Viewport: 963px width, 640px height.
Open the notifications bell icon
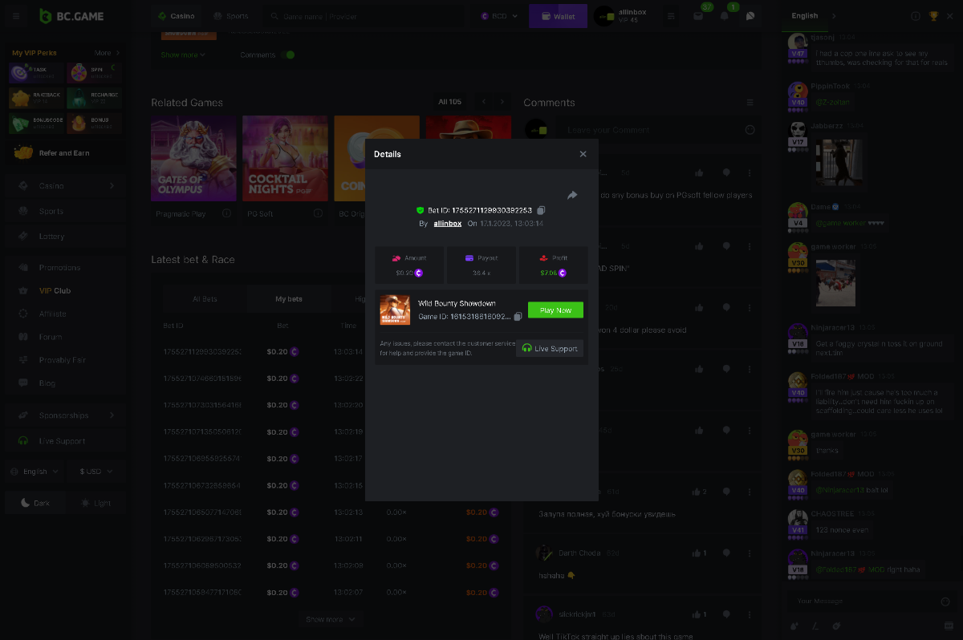[x=725, y=16]
